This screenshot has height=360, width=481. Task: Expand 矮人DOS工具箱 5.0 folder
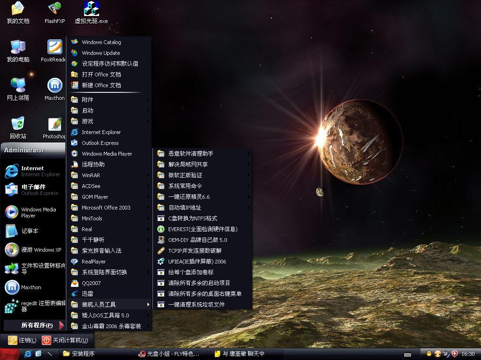(x=109, y=315)
